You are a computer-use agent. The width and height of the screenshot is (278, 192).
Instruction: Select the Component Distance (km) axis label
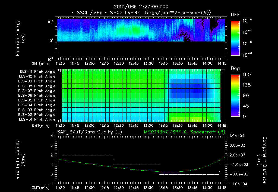click(x=262, y=160)
